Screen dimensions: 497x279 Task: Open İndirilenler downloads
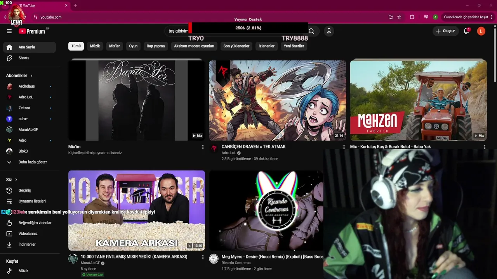[30, 245]
